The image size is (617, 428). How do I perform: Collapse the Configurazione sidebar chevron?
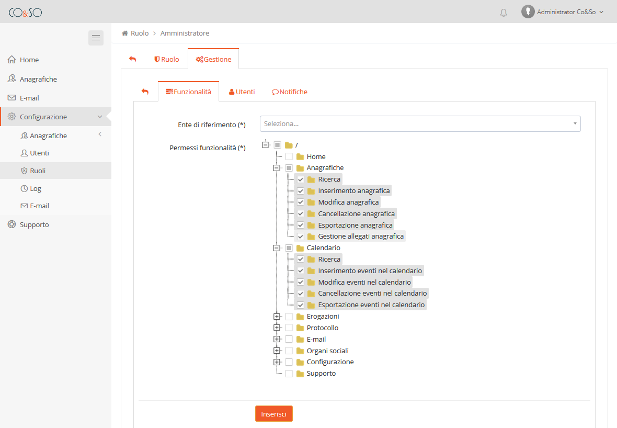[x=99, y=117]
